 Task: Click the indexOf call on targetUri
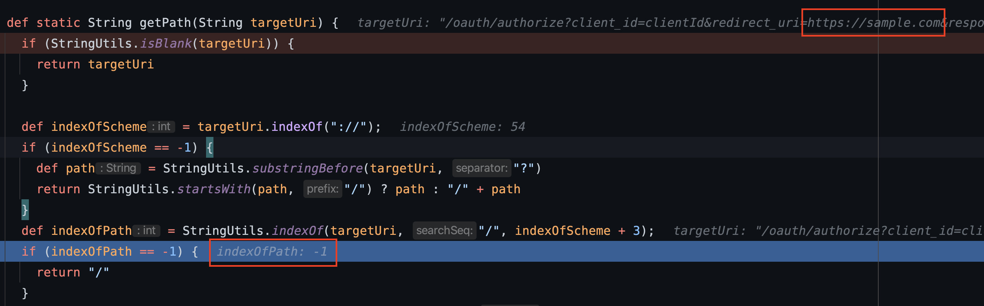tap(296, 126)
